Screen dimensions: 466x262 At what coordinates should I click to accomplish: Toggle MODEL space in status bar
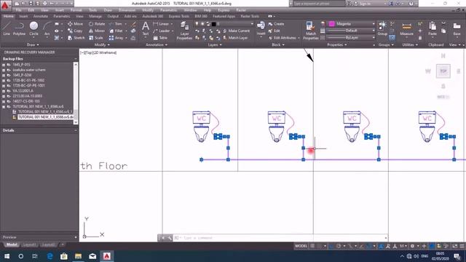coord(301,246)
